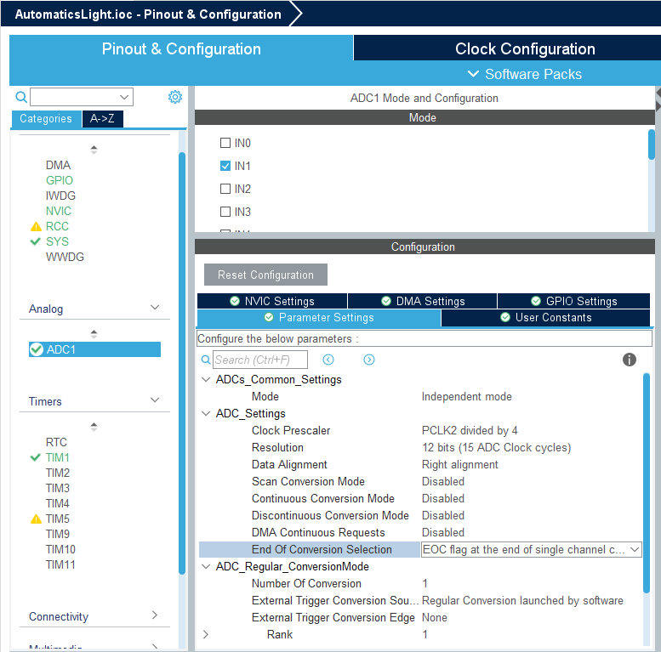Click the parameter list vertical scrollbar
This screenshot has width=661, height=652.
(647, 476)
